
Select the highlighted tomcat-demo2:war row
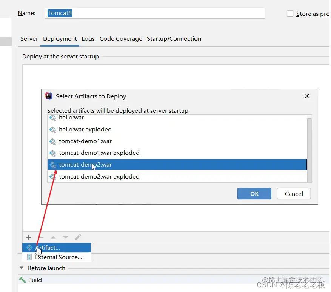(x=177, y=164)
